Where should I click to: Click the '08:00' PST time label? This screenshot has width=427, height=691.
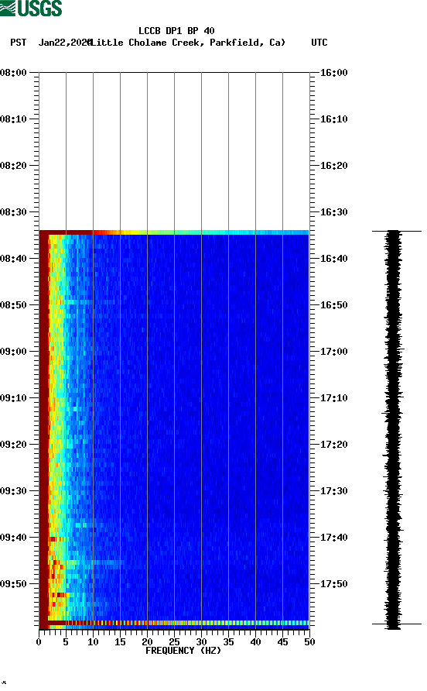(x=13, y=73)
